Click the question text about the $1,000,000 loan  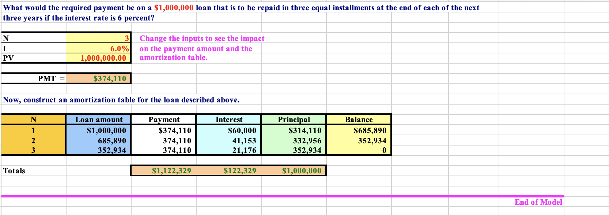[241, 13]
